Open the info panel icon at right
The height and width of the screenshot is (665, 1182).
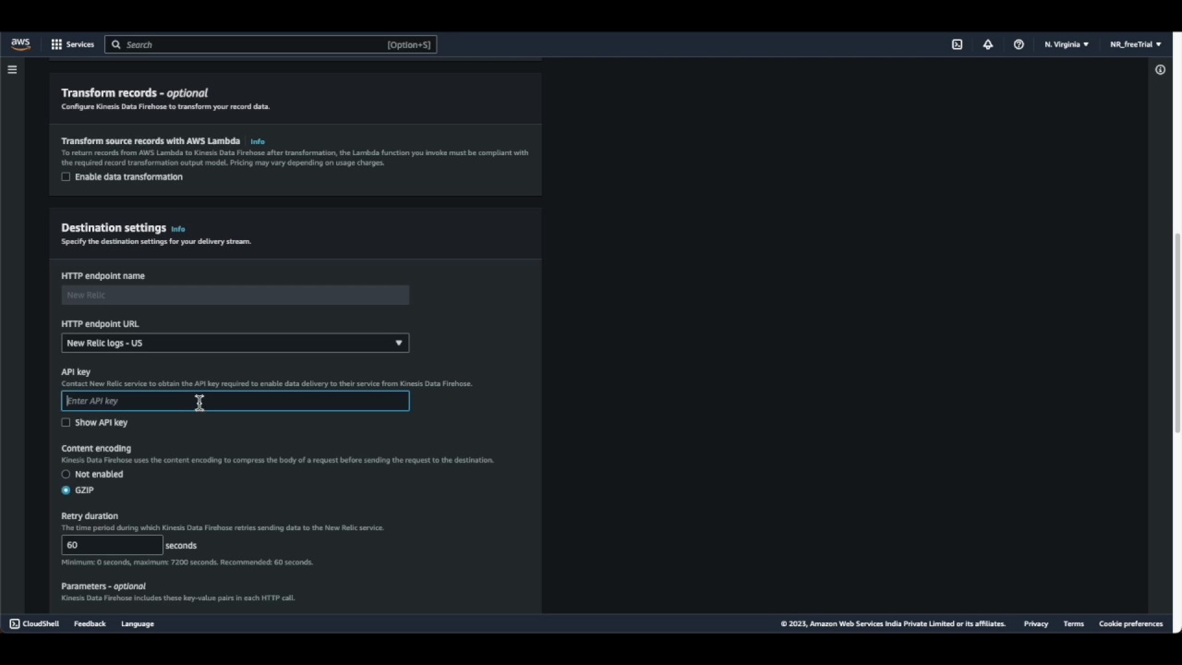[x=1160, y=70]
